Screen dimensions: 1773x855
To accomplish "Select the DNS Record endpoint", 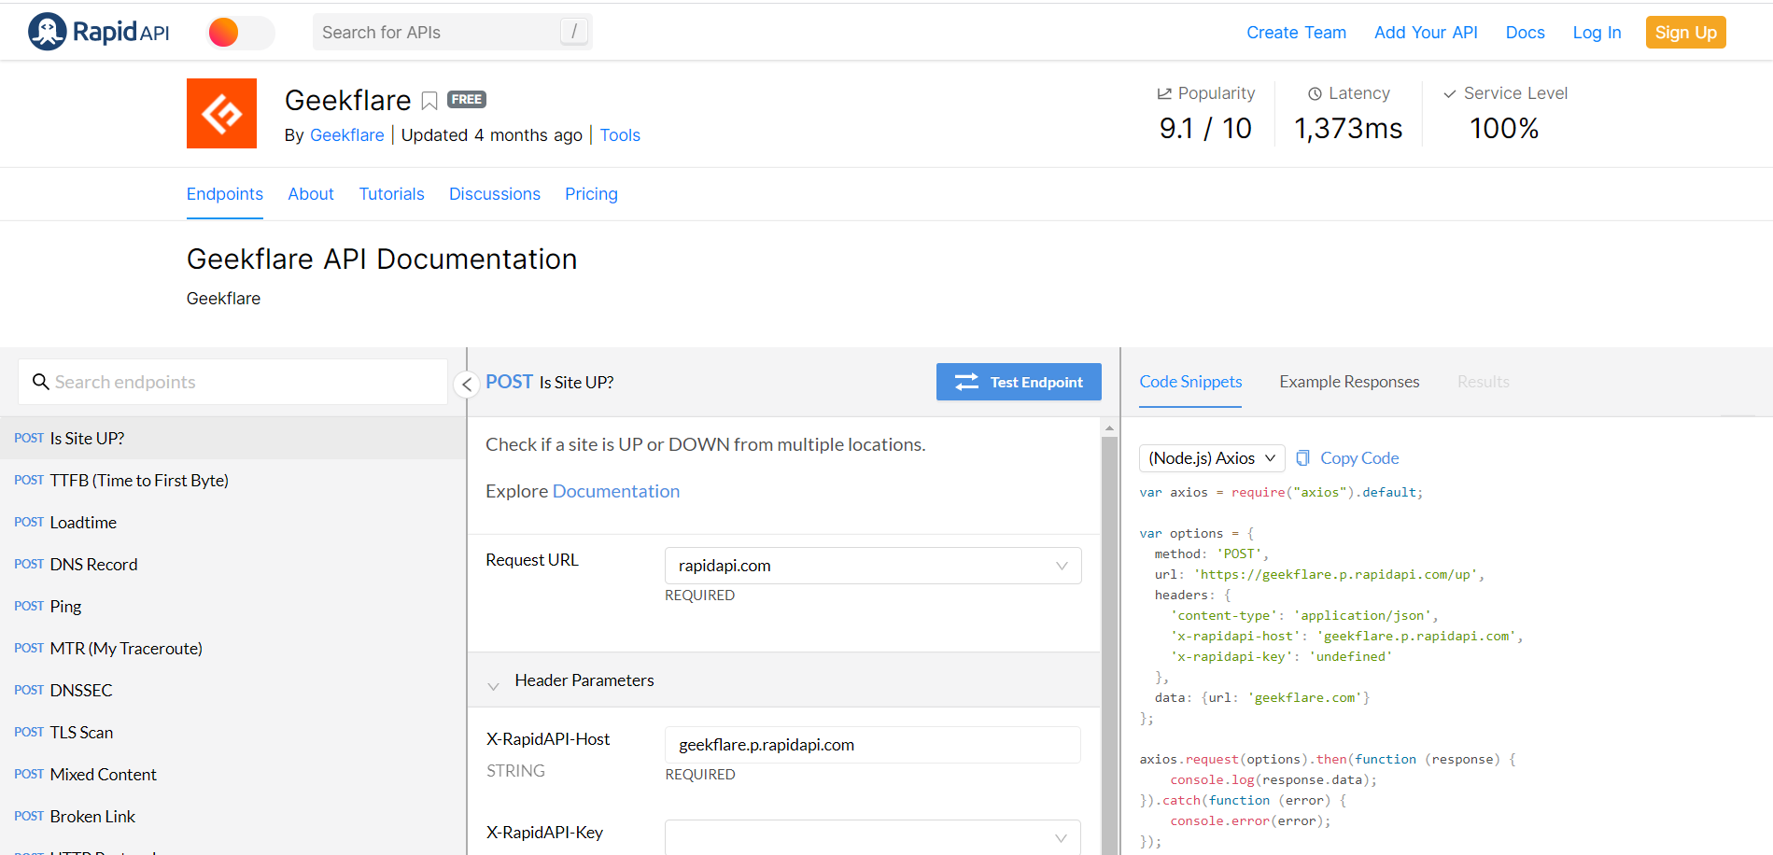I will (93, 565).
